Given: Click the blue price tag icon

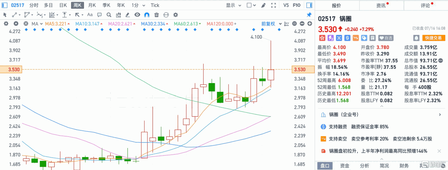Looking at the screenshot, I should tap(364, 38).
